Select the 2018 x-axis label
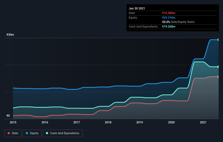The height and width of the screenshot is (142, 223). [x=108, y=122]
